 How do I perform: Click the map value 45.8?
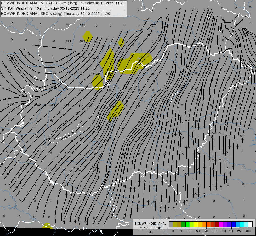[x=66, y=105]
